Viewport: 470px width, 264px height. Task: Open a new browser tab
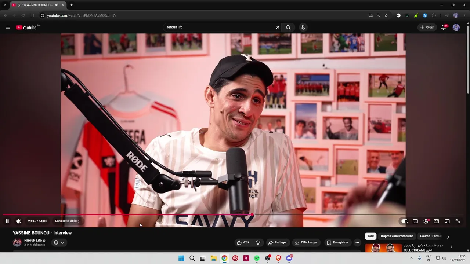click(x=71, y=5)
